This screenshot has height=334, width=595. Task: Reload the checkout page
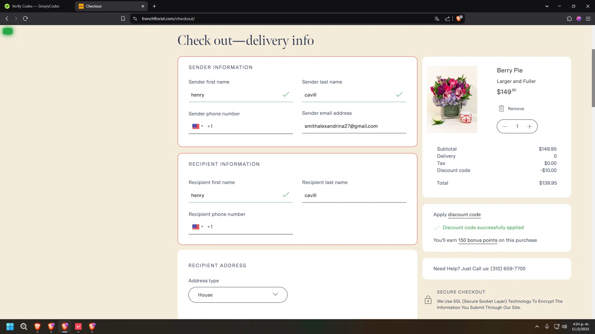(x=25, y=19)
